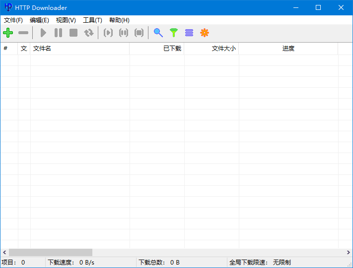Viewport: 353px width, 268px height.
Task: Open the 文件(F) menu
Action: [x=13, y=20]
